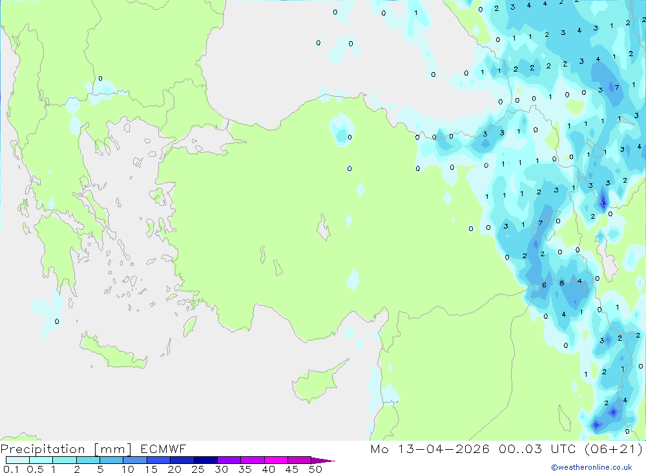Click the 45–50 mm legend swatch
646x473 pixels.
tap(299, 460)
